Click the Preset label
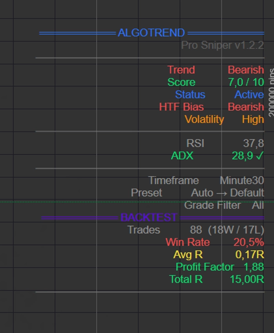The image size is (274, 333). 147,193
